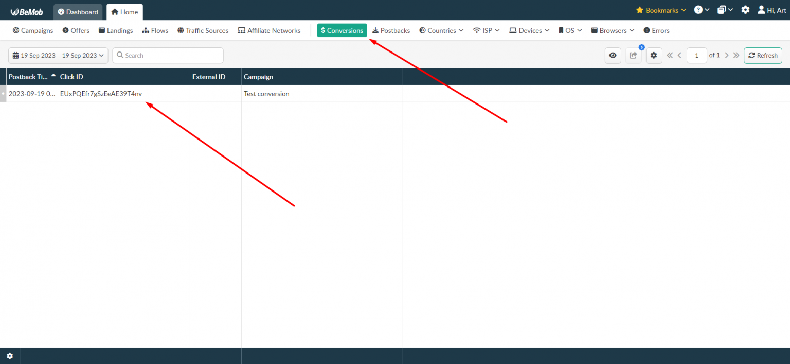790x364 pixels.
Task: Open the Campaigns report
Action: pyautogui.click(x=32, y=30)
